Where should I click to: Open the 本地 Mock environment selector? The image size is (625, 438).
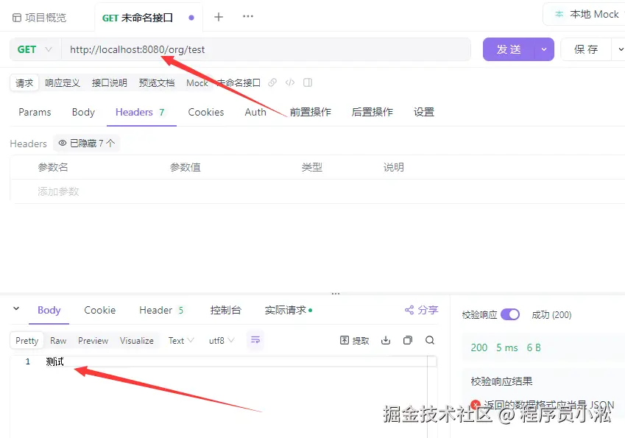coord(587,14)
